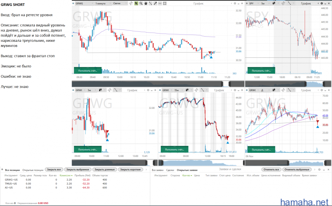332x206 pixels.
Task: Toggle link indicator in positions panel
Action: coord(2,170)
